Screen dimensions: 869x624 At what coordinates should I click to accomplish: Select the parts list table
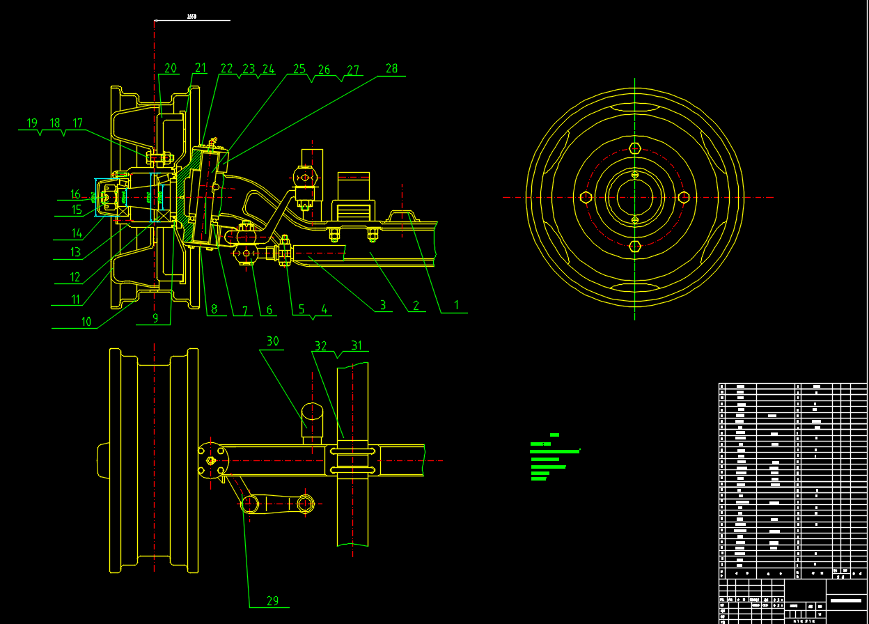coord(792,481)
